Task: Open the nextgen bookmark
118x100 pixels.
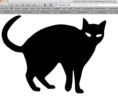Action: click(57, 9)
